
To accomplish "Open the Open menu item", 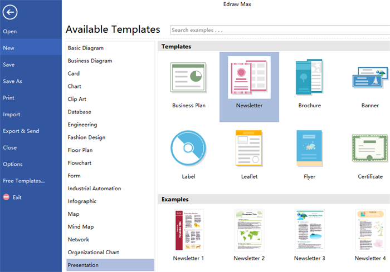I will click(10, 32).
